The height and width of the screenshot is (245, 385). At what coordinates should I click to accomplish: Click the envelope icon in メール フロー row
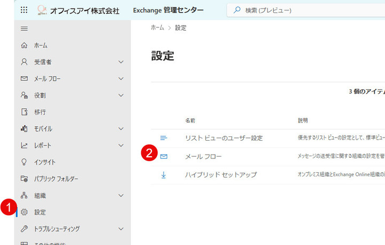click(164, 157)
